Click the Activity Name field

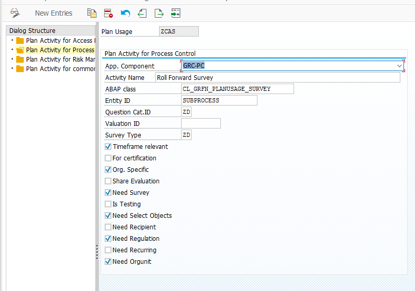pos(278,77)
